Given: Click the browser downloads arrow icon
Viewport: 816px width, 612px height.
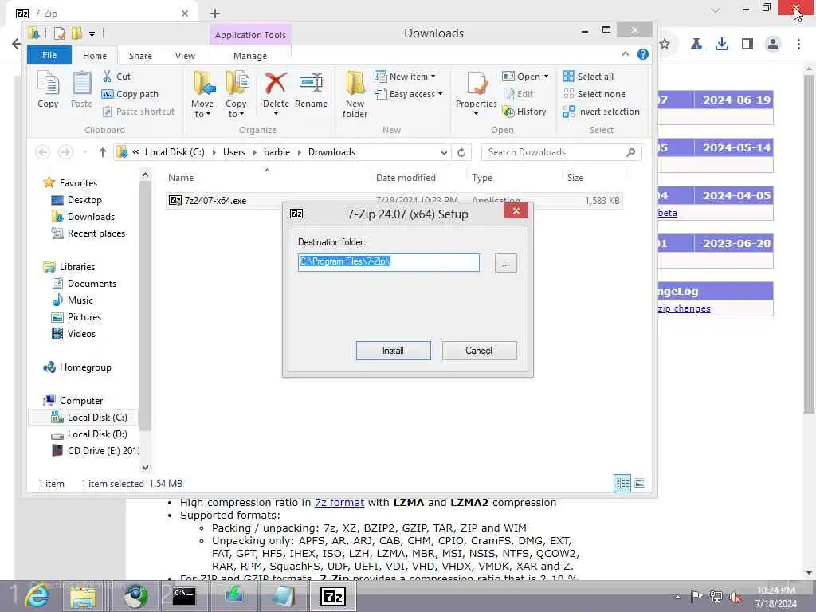Looking at the screenshot, I should [x=722, y=45].
